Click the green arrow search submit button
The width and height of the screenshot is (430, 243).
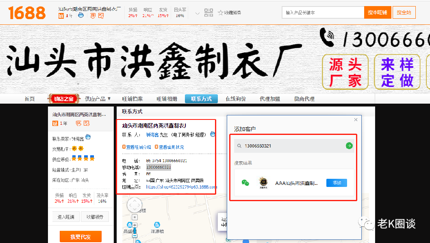coord(349,145)
